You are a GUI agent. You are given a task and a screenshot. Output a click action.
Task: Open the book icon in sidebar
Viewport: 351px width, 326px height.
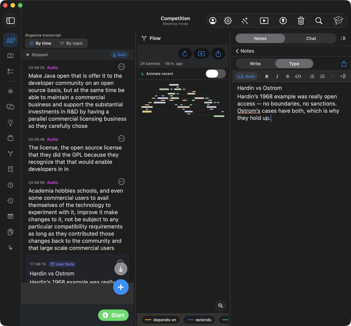10,56
